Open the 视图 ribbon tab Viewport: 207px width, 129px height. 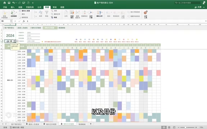coord(62,7)
